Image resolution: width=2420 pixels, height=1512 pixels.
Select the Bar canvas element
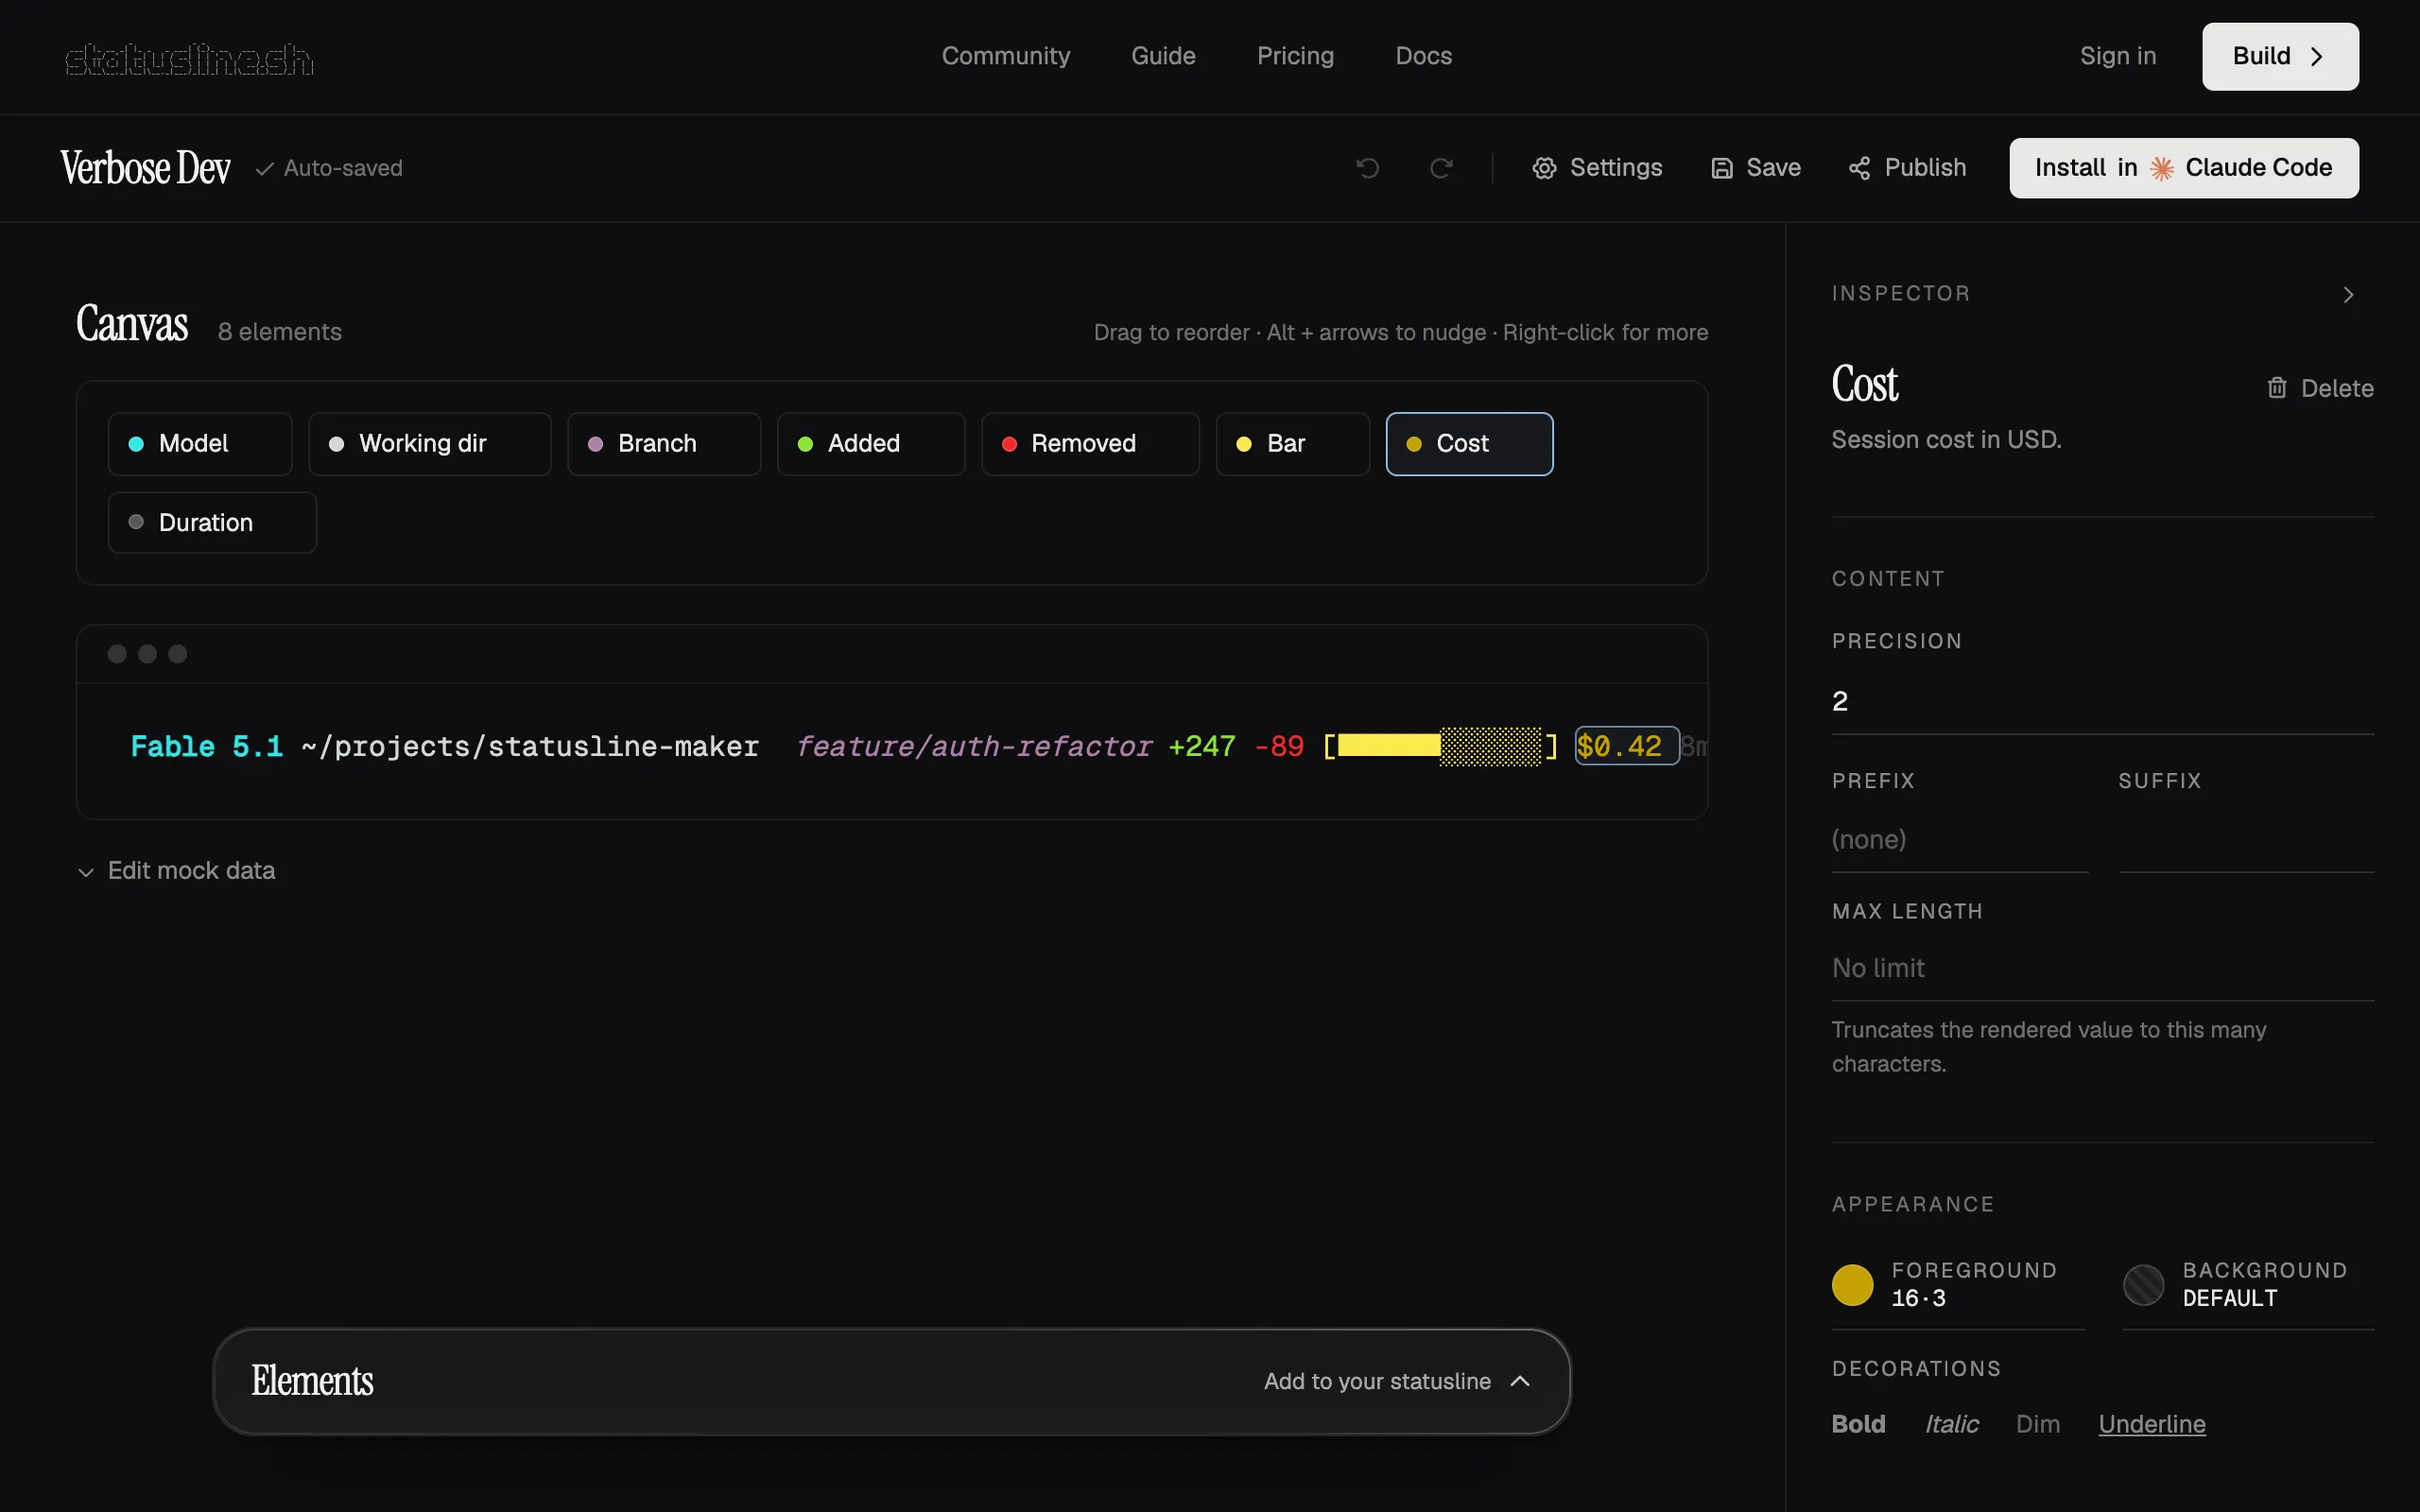1292,444
